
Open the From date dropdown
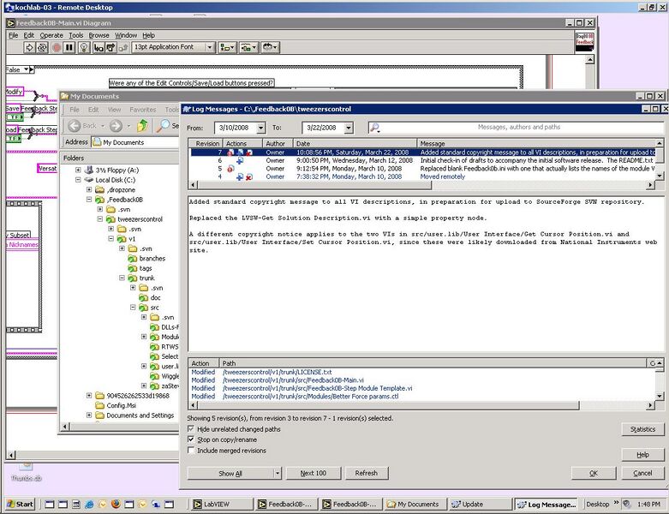click(260, 128)
